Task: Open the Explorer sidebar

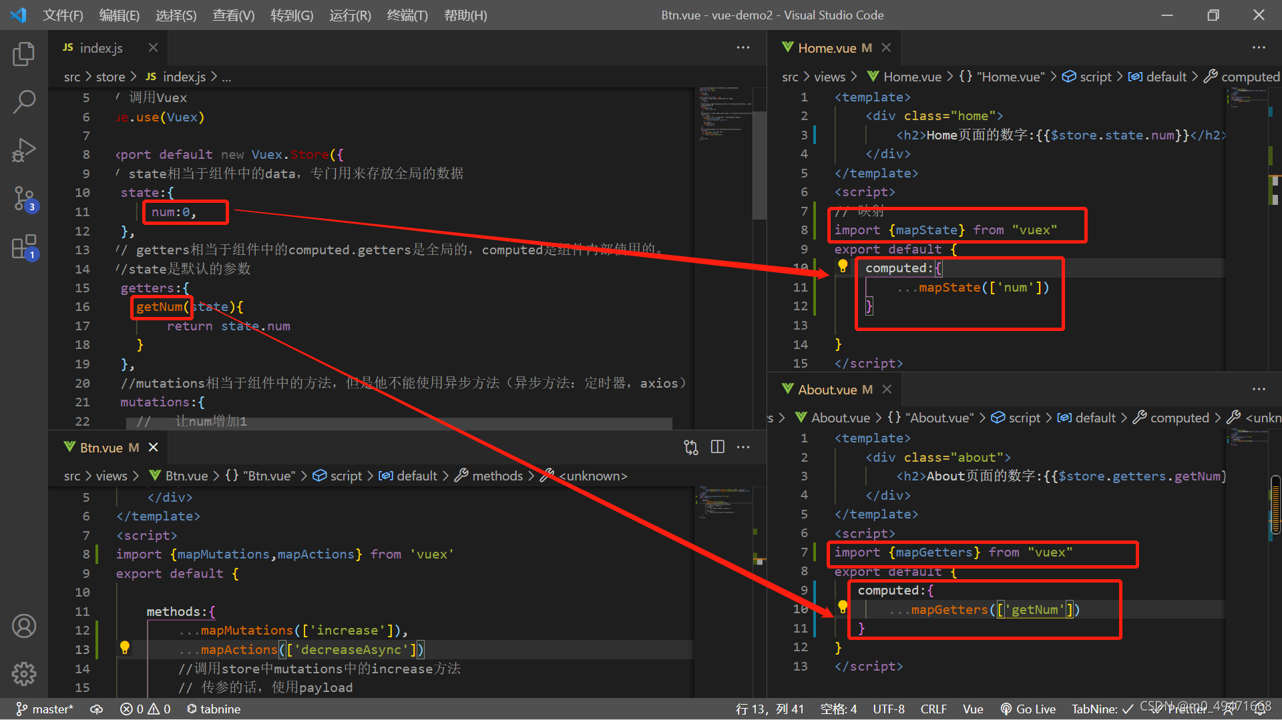Action: click(24, 54)
